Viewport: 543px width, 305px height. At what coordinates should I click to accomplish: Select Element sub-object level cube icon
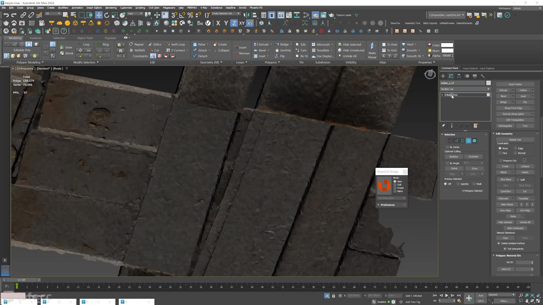(475, 141)
